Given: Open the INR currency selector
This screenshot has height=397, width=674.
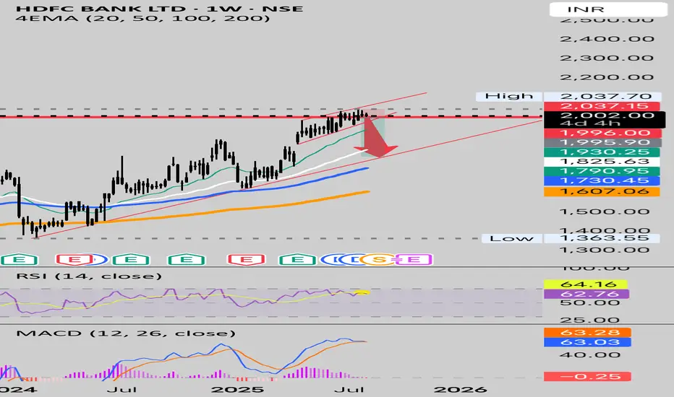Looking at the screenshot, I should [608, 9].
